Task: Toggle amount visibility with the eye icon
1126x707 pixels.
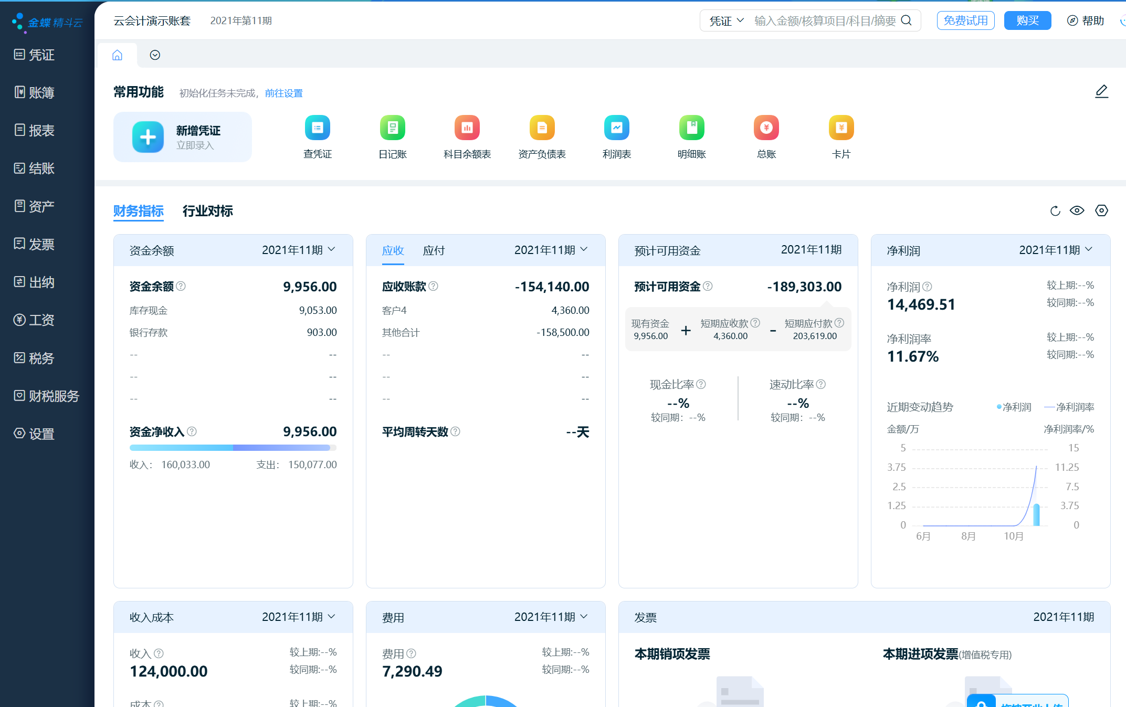Action: 1077,210
